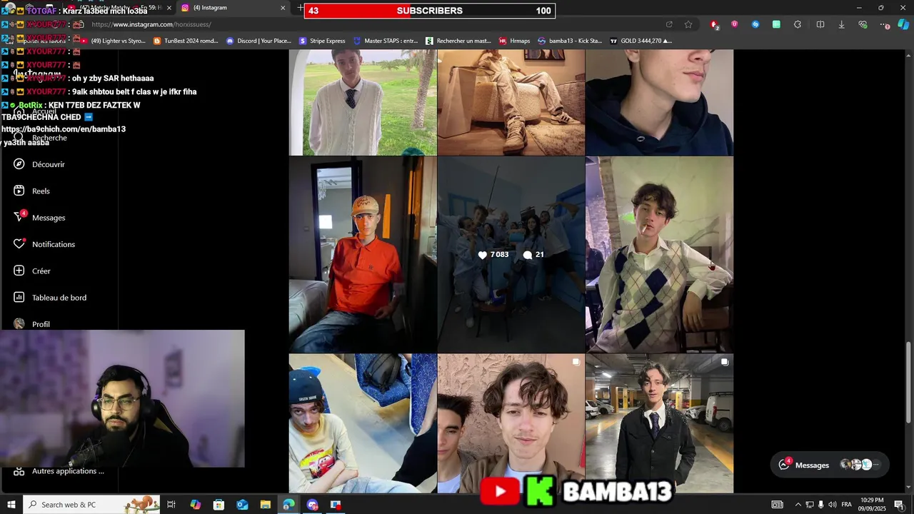
Task: Open the Discord bookmark
Action: (258, 41)
